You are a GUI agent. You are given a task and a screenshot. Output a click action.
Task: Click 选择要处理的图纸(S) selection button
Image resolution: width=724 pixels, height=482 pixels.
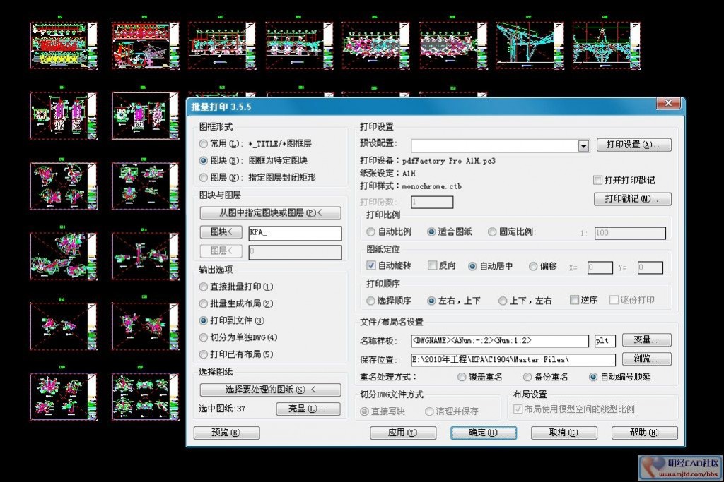(x=269, y=390)
